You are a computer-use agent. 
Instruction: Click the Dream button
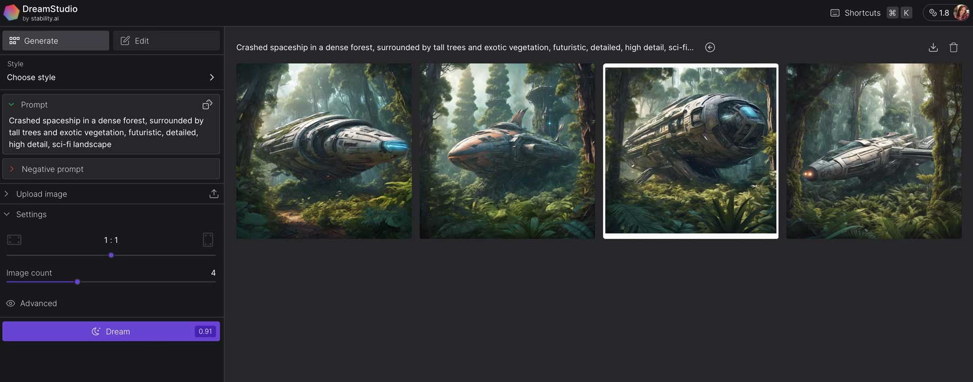pyautogui.click(x=111, y=331)
